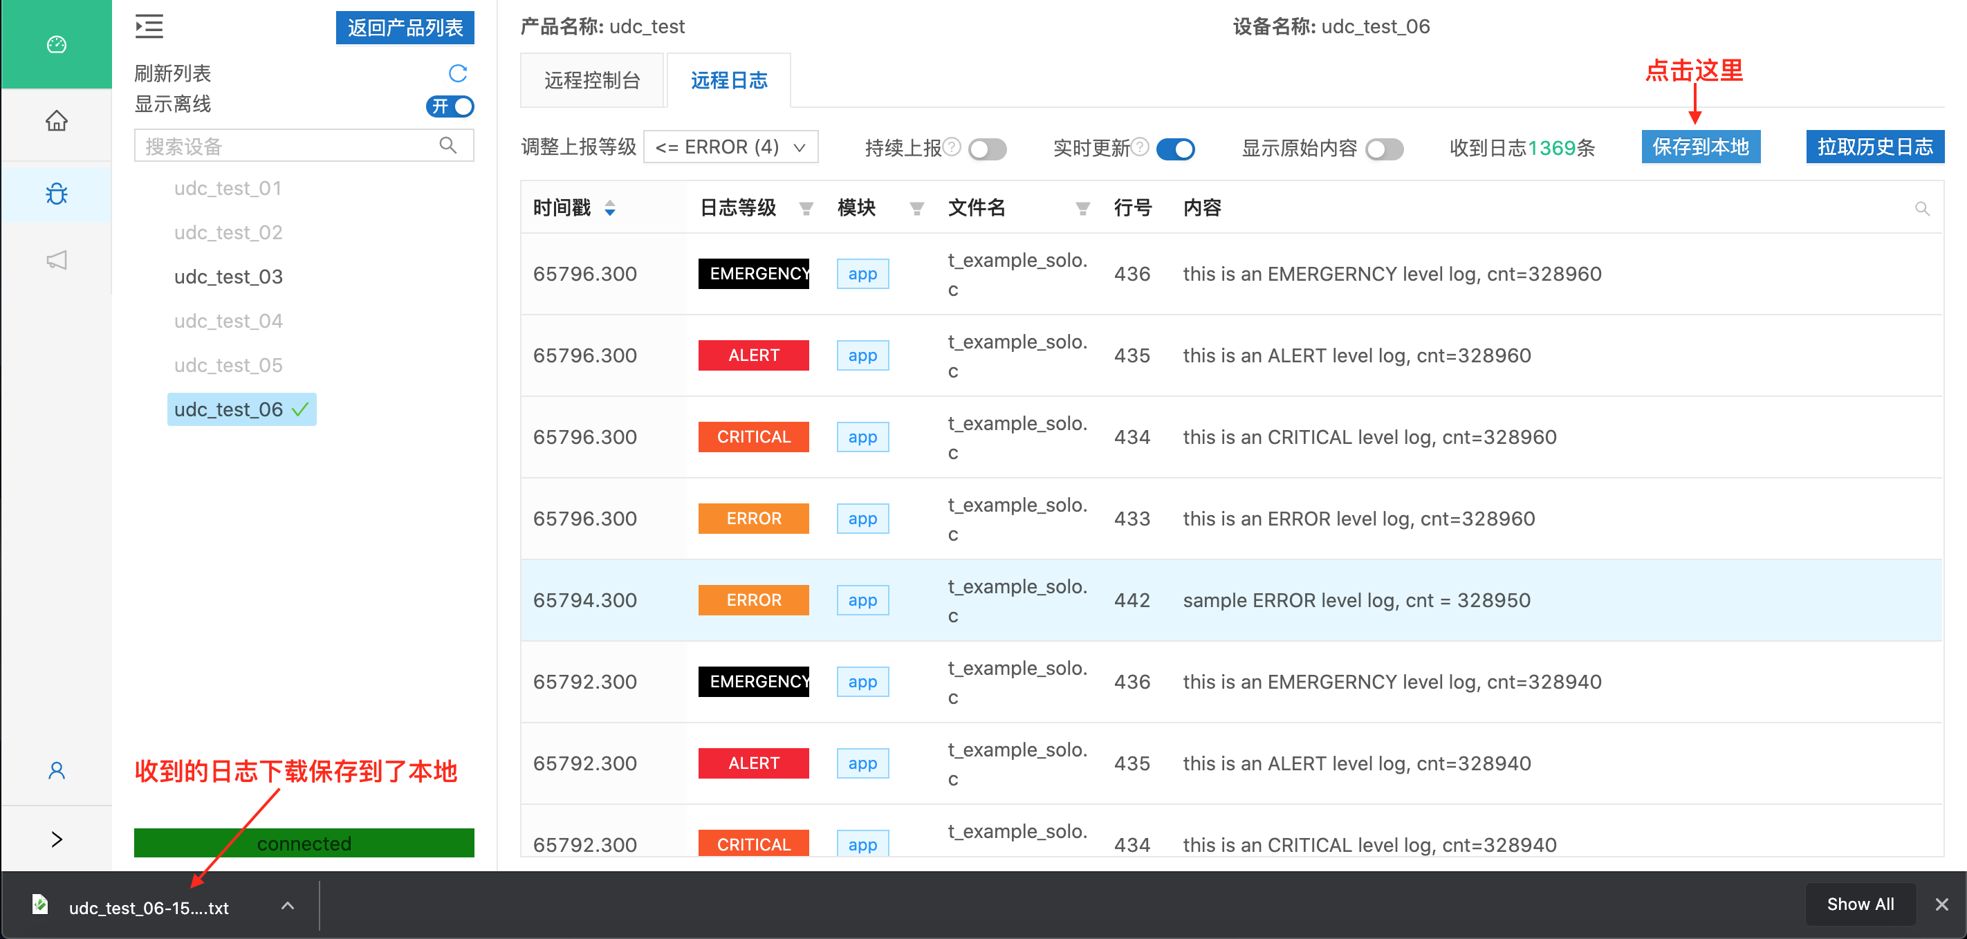Screen dimensions: 1967x939
Task: Open the 调整上报等级 ERROR (4) dropdown
Action: point(731,147)
